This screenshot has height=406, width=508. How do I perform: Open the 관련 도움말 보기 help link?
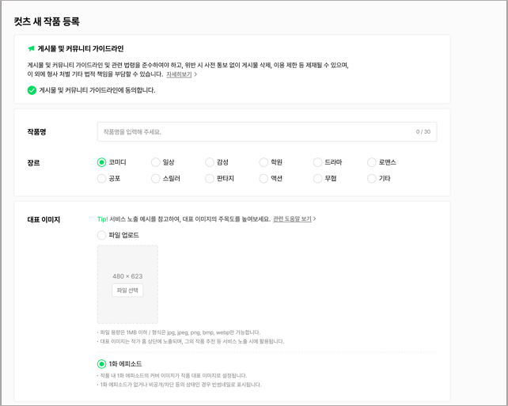point(292,219)
